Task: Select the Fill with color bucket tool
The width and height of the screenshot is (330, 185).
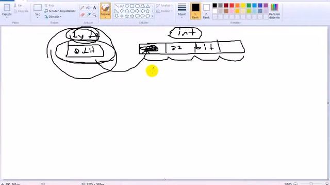Action: (x=88, y=8)
